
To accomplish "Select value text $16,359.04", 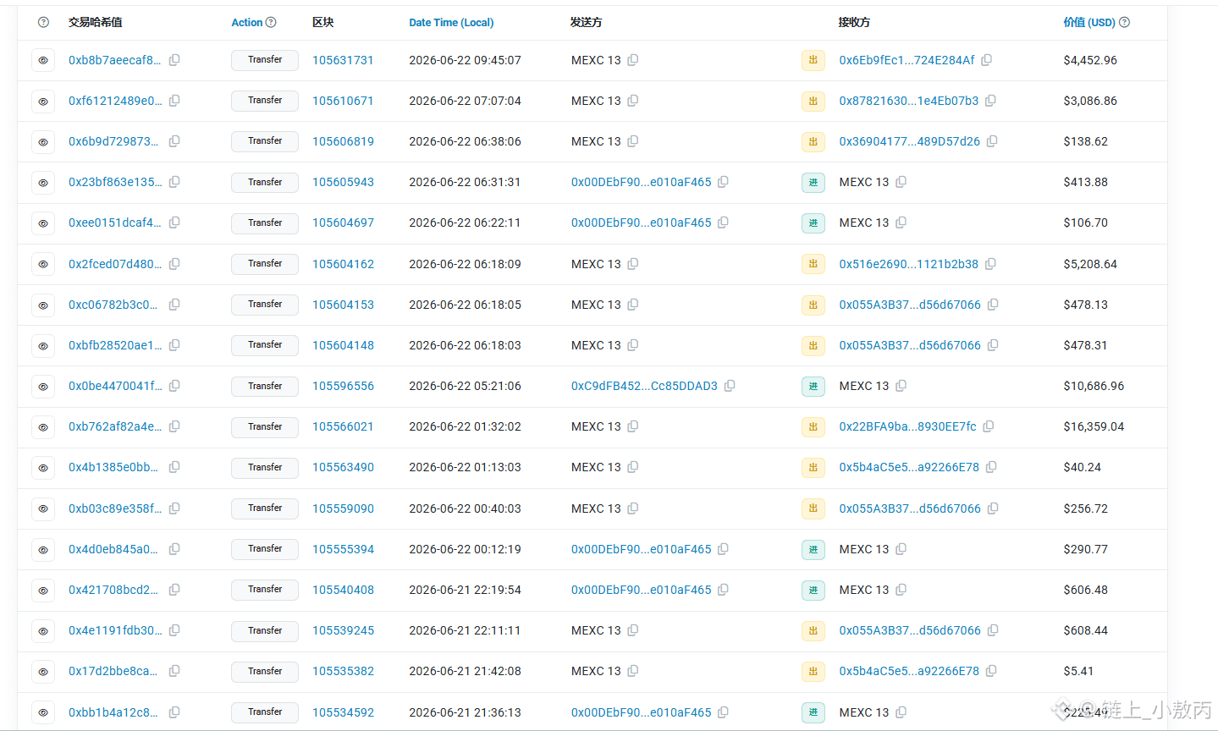I will click(x=1094, y=426).
